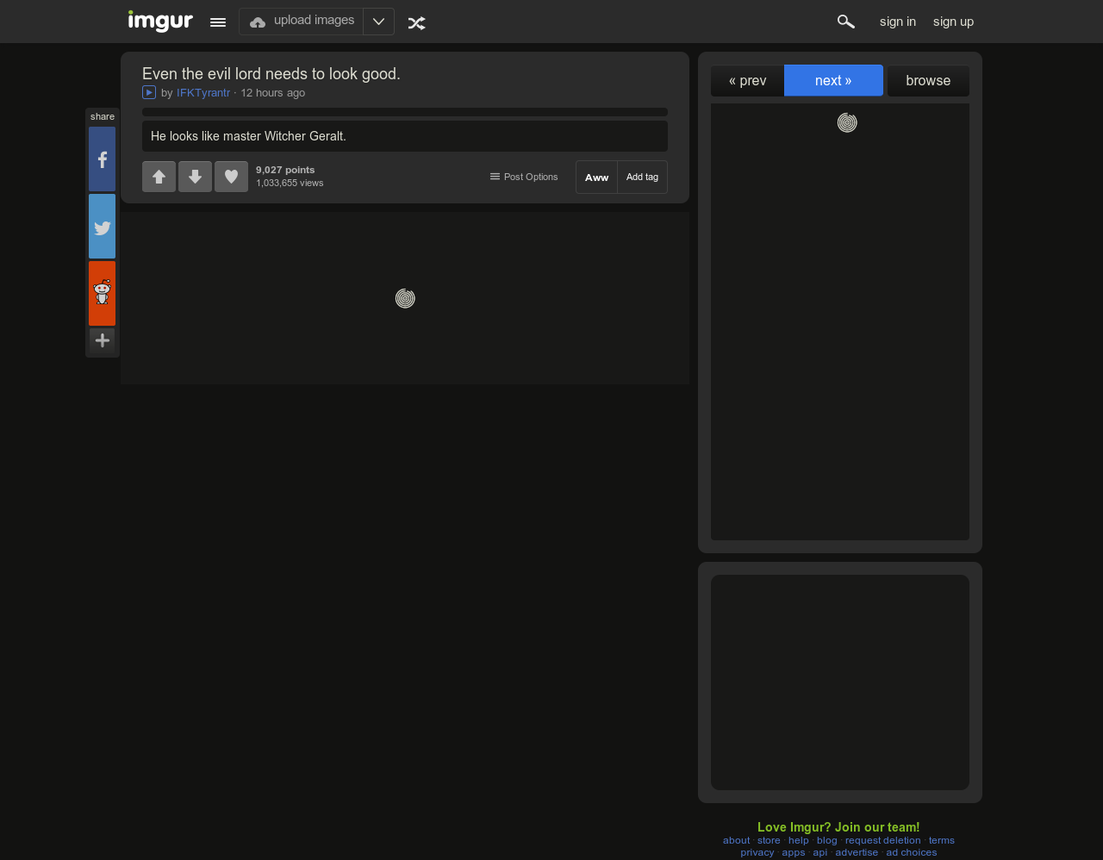Open the Imgur home logo

[160, 21]
